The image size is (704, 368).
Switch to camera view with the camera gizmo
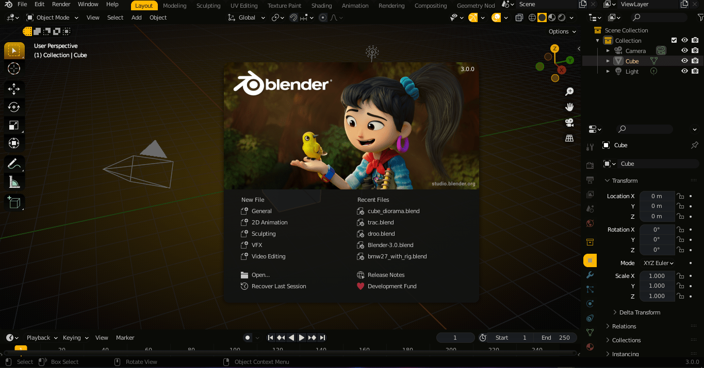coord(569,122)
